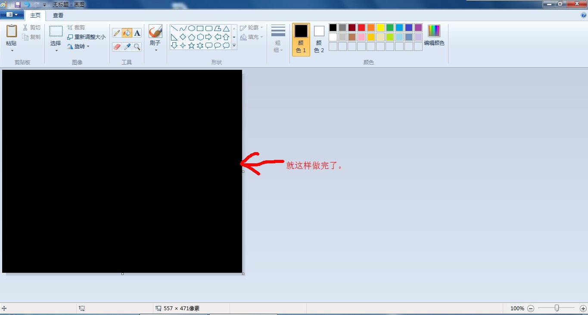Image resolution: width=588 pixels, height=315 pixels.
Task: Expand the shapes gallery More arrow
Action: point(234,45)
